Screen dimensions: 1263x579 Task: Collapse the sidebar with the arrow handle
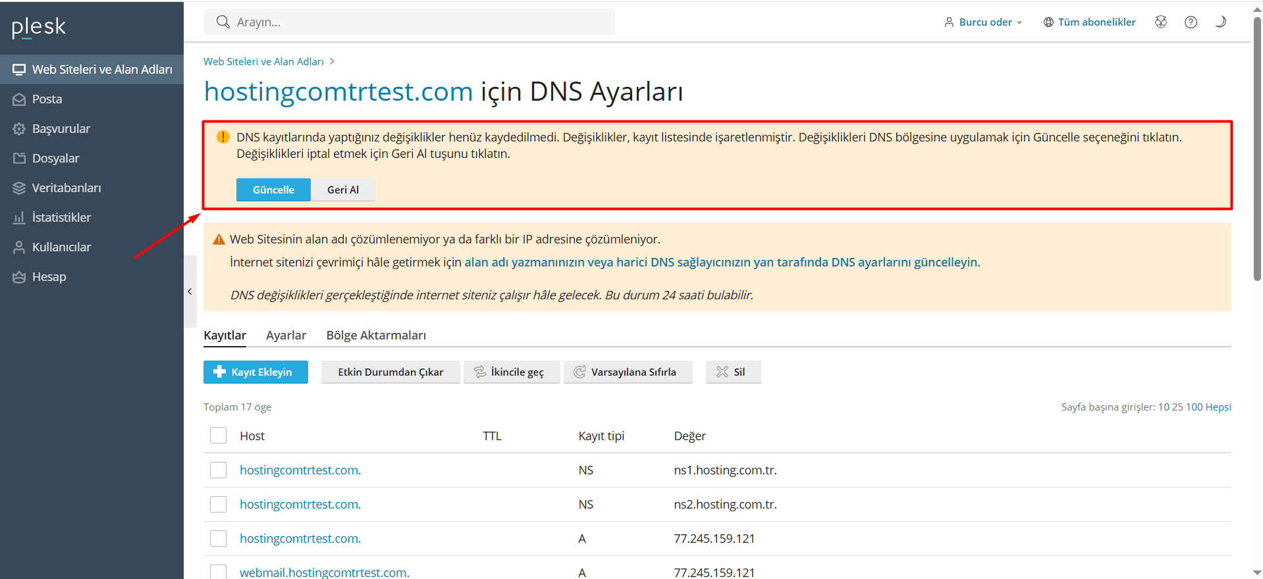[190, 291]
